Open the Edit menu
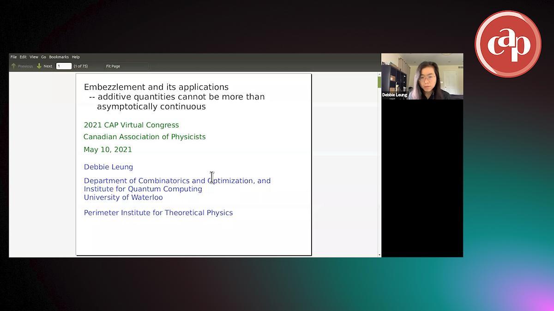Viewport: 554px width, 311px height. coord(23,57)
